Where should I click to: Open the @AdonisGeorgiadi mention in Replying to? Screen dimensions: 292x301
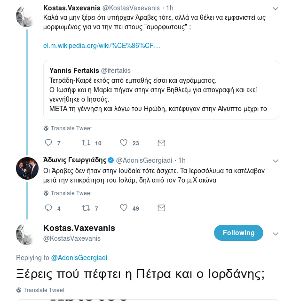[79, 258]
